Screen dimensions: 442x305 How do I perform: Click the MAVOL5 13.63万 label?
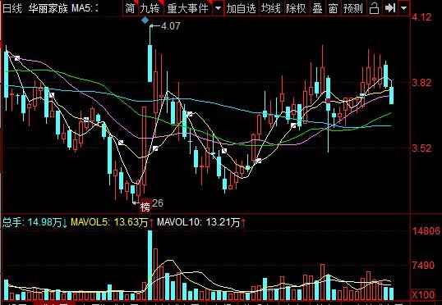[113, 222]
